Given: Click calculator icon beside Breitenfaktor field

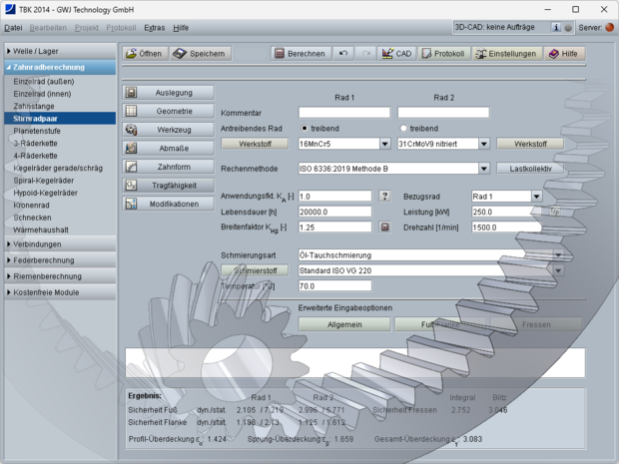Looking at the screenshot, I should click(x=385, y=228).
